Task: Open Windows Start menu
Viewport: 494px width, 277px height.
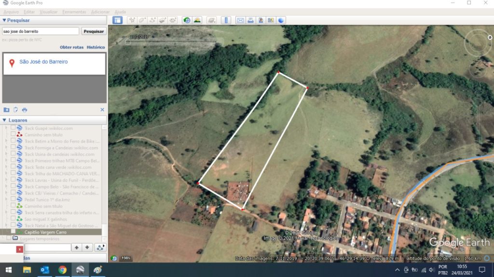Action: click(x=9, y=270)
